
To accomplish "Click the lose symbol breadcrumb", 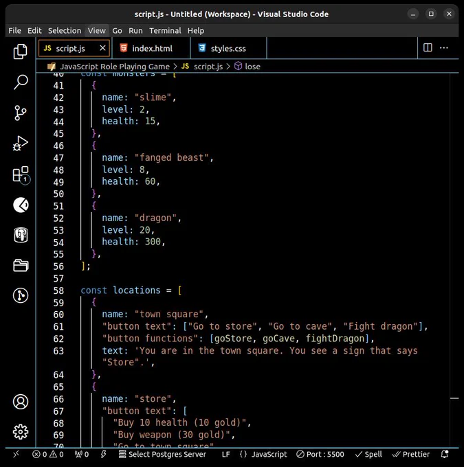I will click(252, 67).
